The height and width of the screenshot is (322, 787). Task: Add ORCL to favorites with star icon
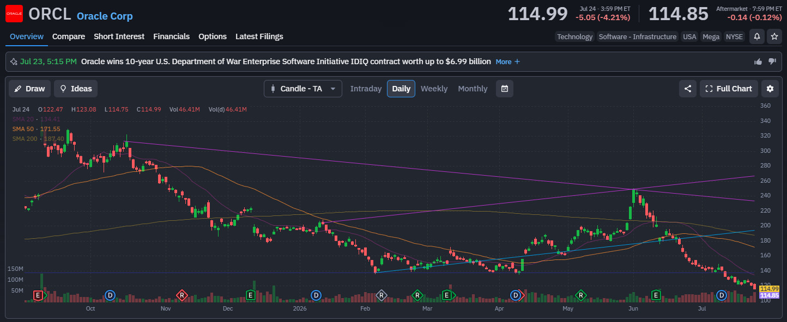(x=774, y=36)
